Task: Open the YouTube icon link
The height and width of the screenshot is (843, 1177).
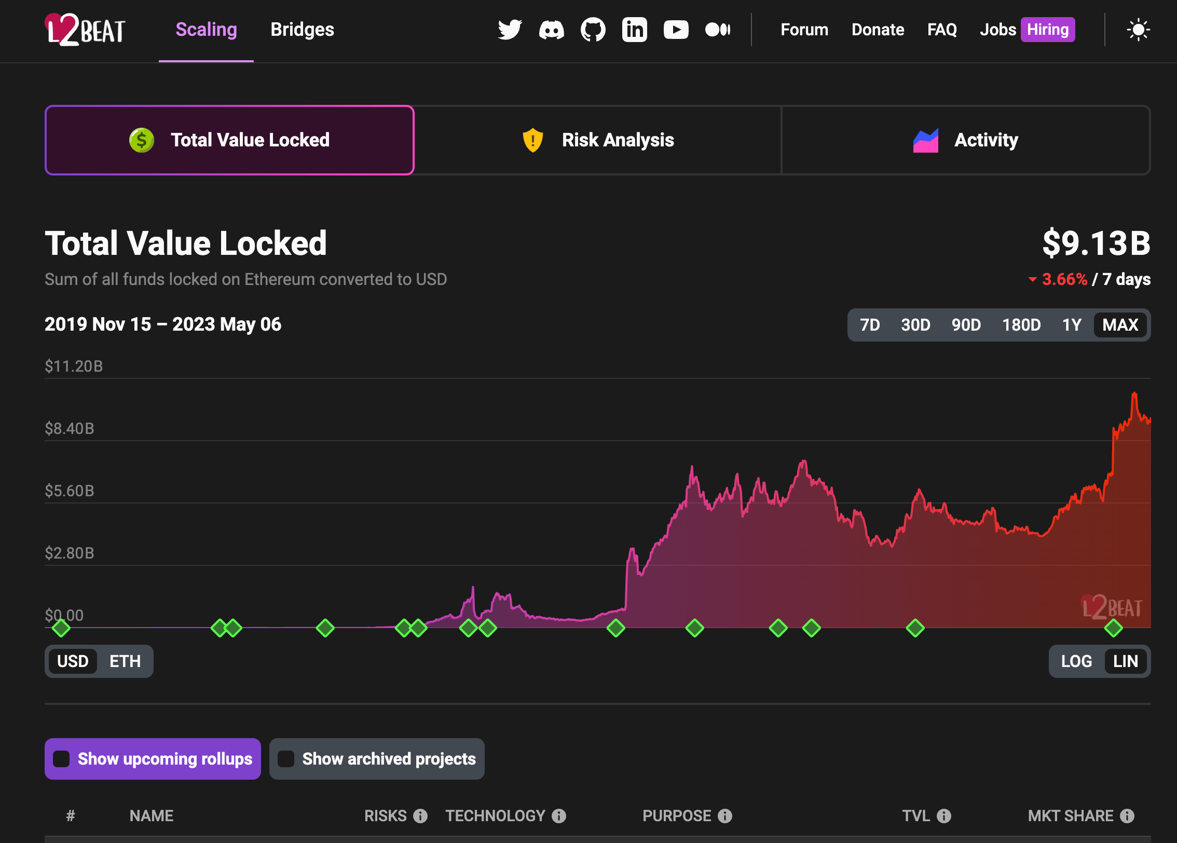Action: (676, 30)
